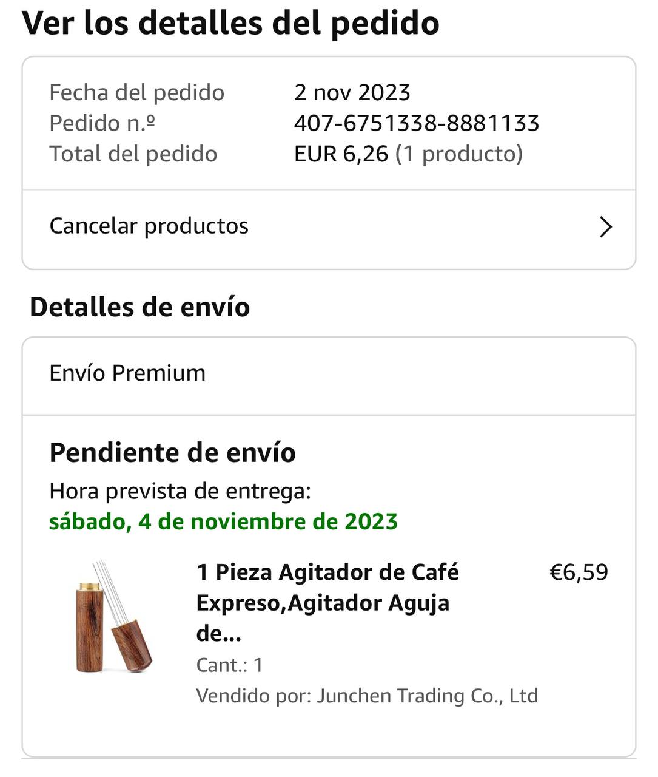Click the Ver los detalles del pedido heading
The width and height of the screenshot is (658, 777).
(x=230, y=23)
